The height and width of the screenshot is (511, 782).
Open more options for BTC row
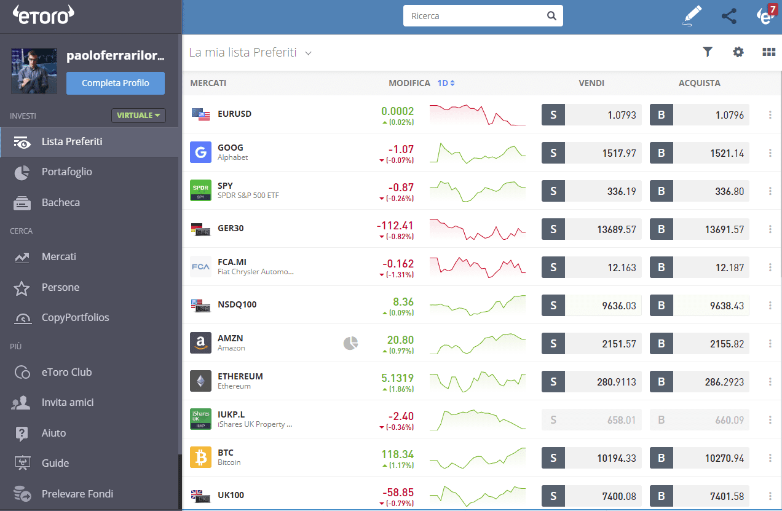tap(770, 458)
